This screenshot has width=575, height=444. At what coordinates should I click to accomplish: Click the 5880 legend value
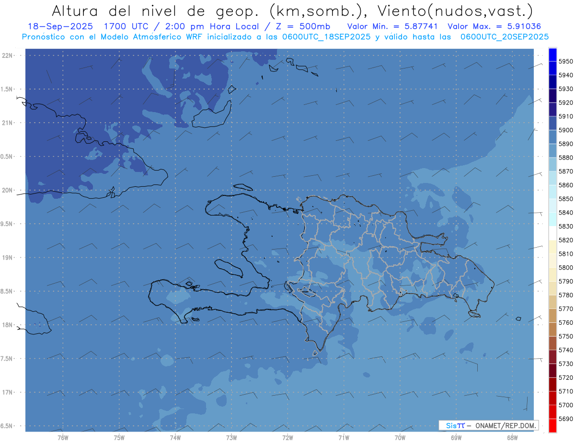pyautogui.click(x=565, y=158)
